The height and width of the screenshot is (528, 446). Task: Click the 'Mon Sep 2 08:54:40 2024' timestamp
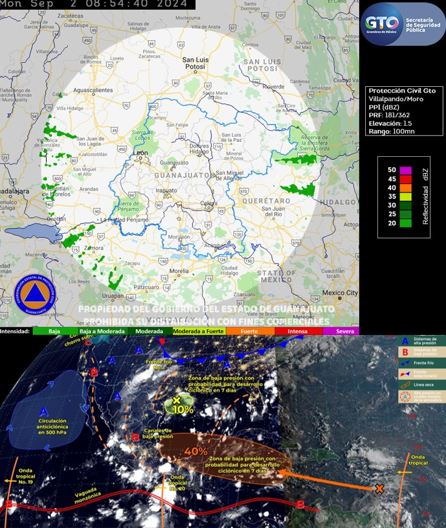click(94, 4)
